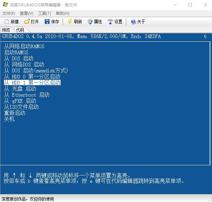Screen dimensions: 212x202
Task: Click the New file (新建) page icon
Action: 7,22
